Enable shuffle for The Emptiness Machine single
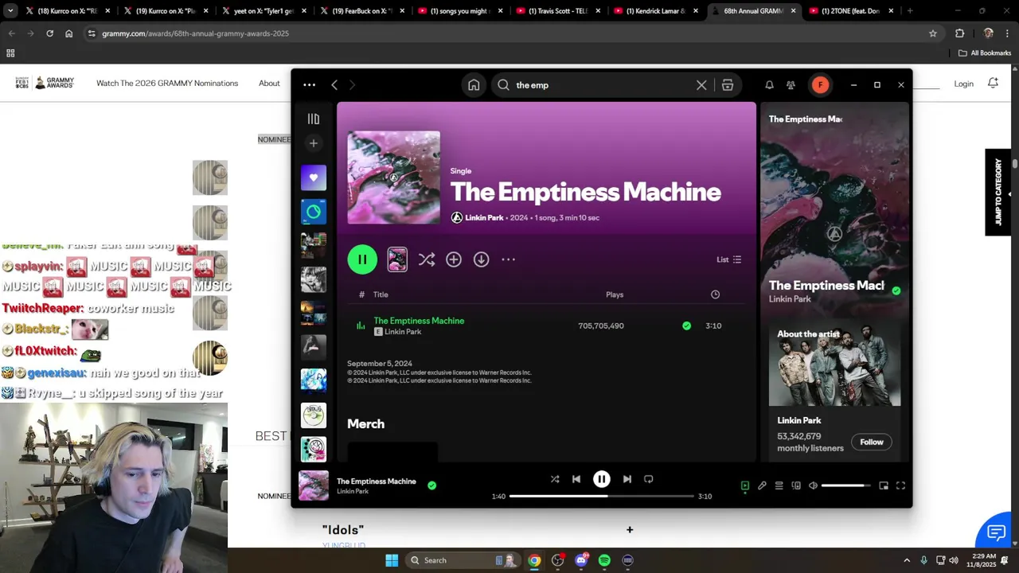Image resolution: width=1019 pixels, height=573 pixels. pyautogui.click(x=427, y=259)
